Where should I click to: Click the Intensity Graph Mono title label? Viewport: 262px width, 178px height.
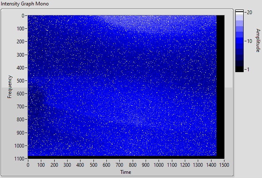pos(25,4)
